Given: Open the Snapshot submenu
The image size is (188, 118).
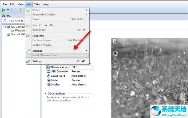Looking at the screenshot, I should coord(57,36).
